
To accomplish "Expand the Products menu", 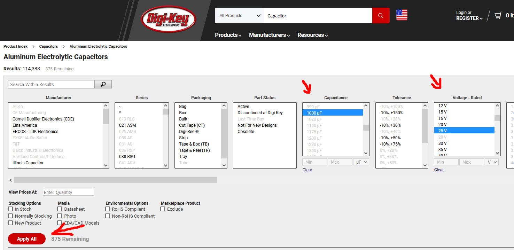I will click(x=228, y=35).
